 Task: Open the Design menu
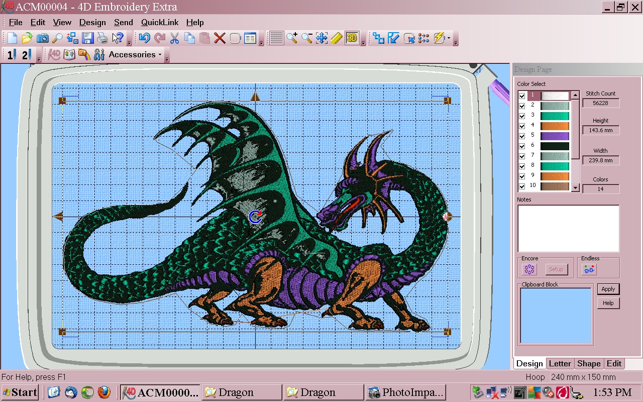92,22
